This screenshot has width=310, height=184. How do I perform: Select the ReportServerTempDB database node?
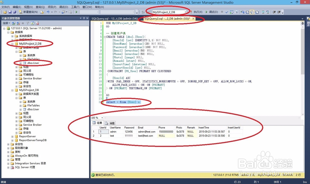pos(33,140)
